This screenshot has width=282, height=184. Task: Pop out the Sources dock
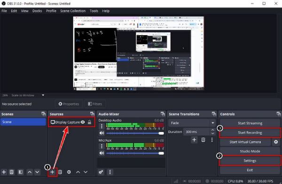coord(92,114)
